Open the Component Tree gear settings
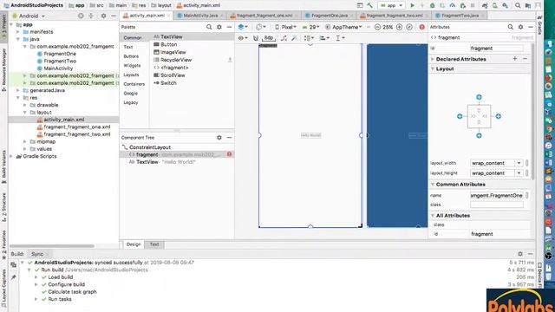This screenshot has height=312, width=555. [x=219, y=138]
